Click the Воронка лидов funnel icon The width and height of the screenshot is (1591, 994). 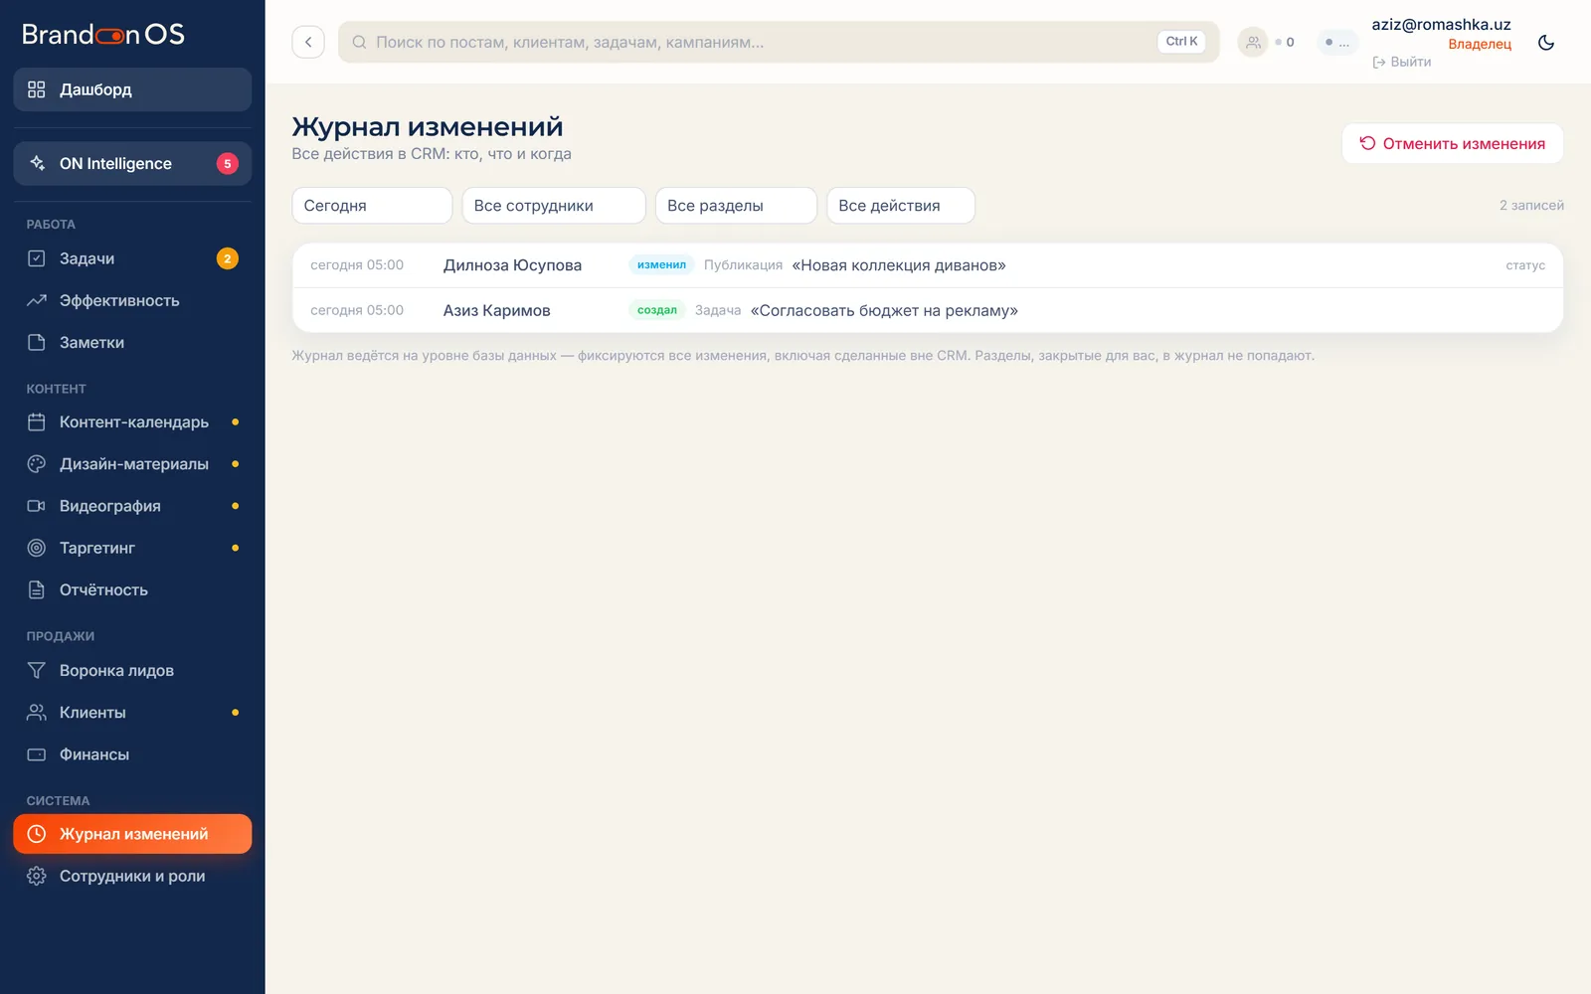[37, 671]
